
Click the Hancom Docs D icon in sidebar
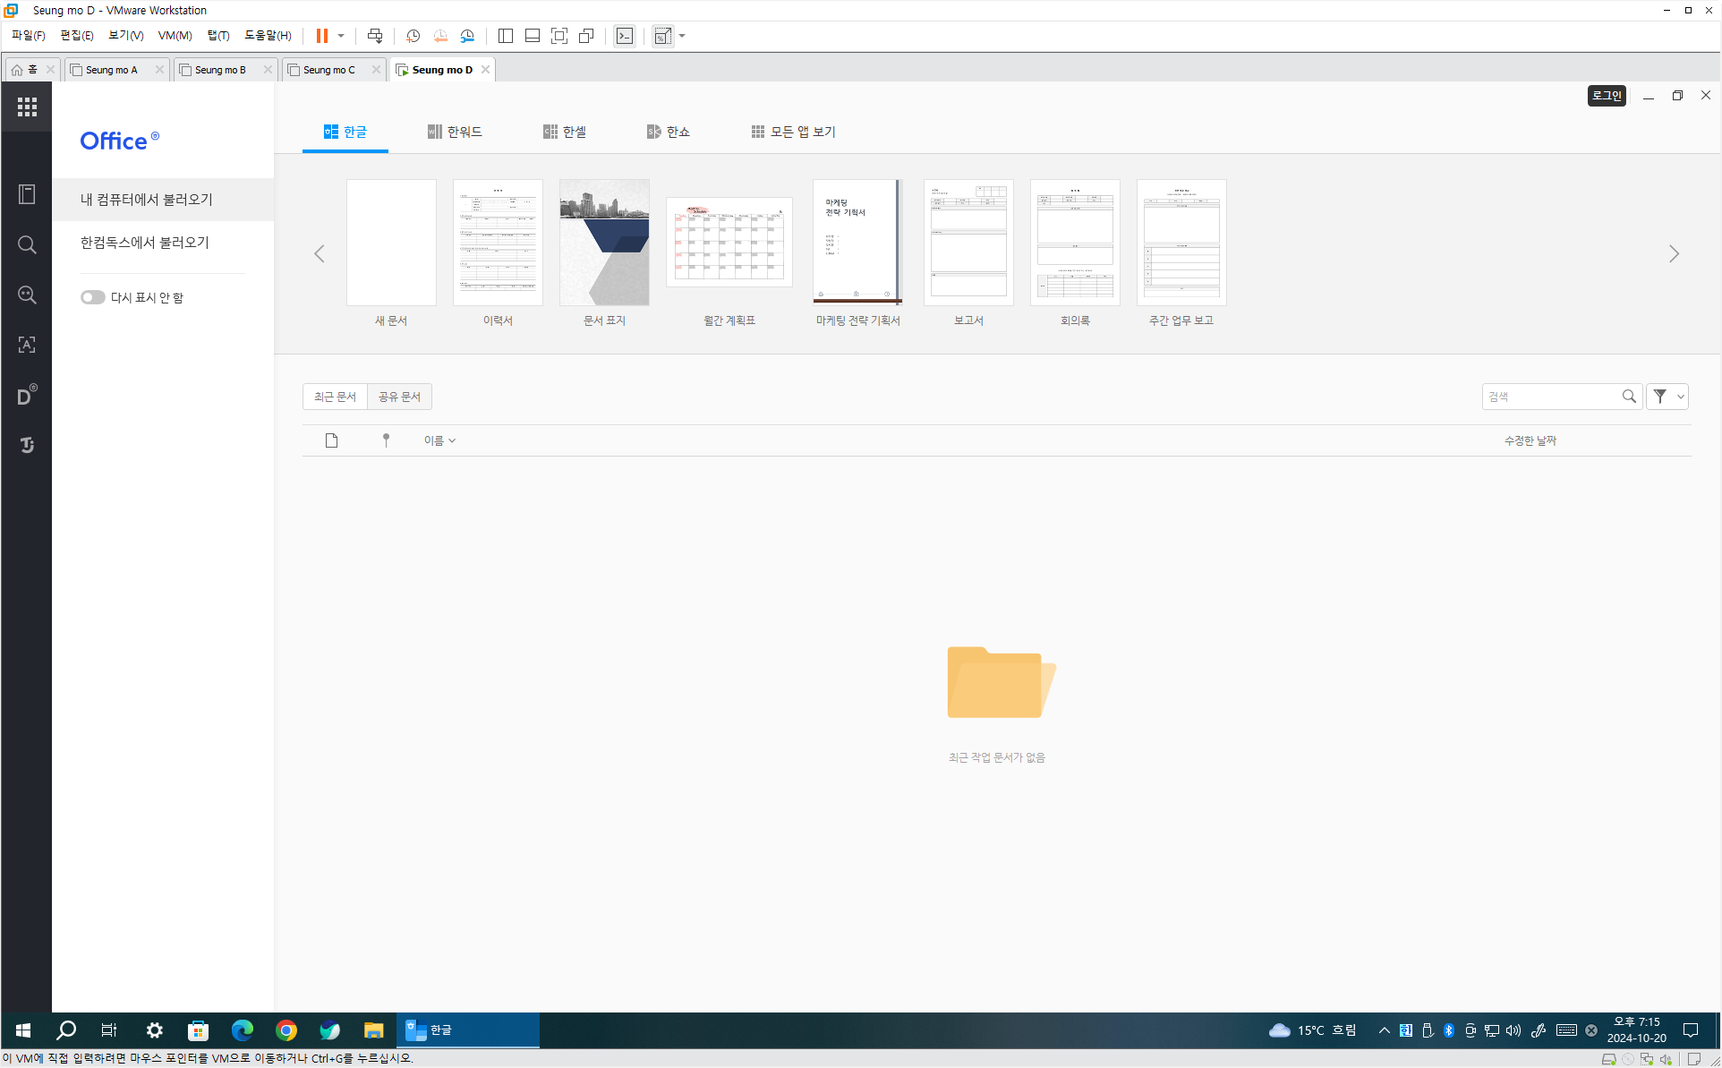pyautogui.click(x=27, y=396)
